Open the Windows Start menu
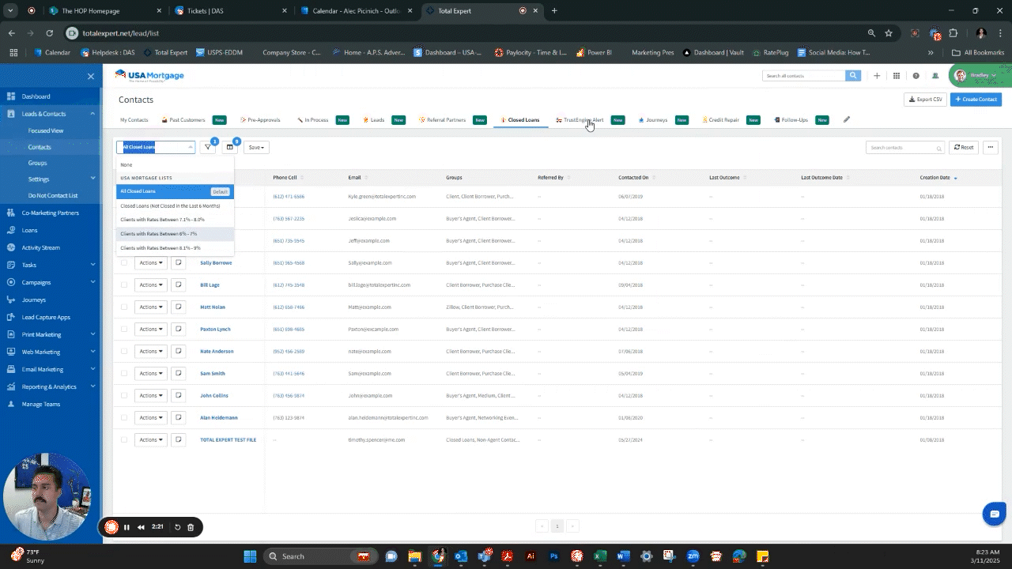This screenshot has height=569, width=1012. tap(251, 556)
